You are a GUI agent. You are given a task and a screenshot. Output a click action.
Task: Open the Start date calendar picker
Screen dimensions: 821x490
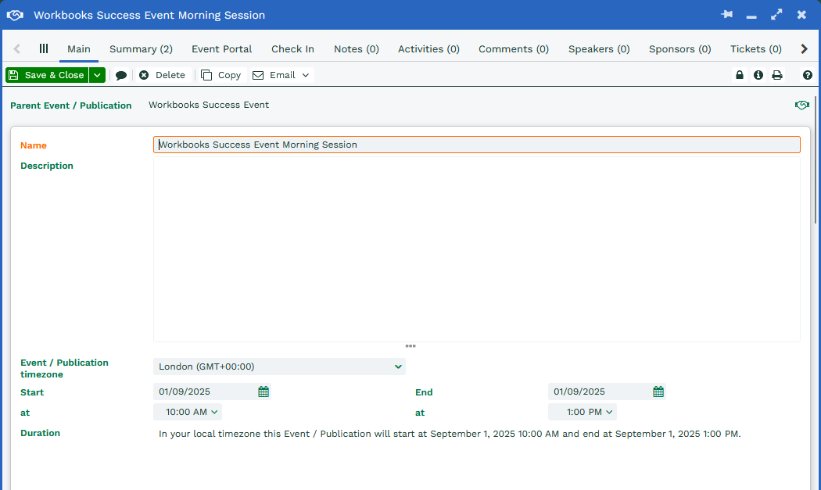pyautogui.click(x=264, y=392)
